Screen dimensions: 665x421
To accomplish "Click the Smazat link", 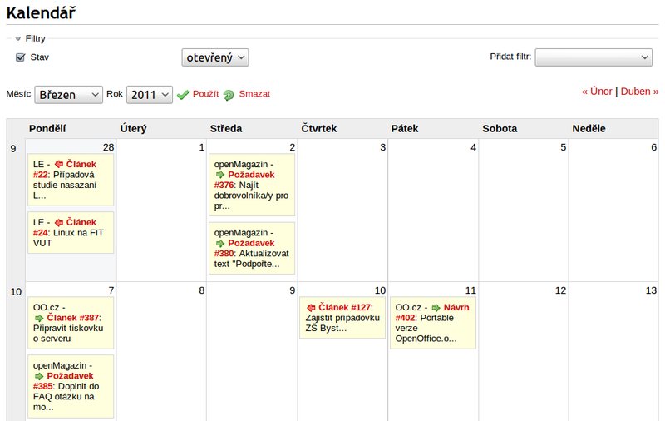I will coord(254,94).
